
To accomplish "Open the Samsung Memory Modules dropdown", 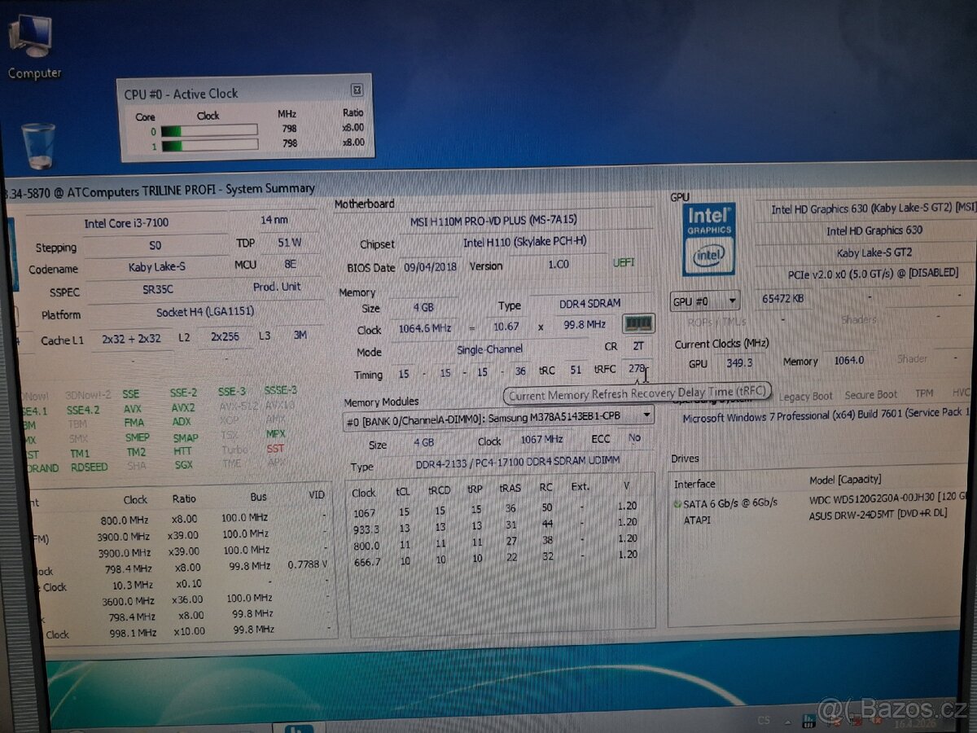I will [647, 415].
